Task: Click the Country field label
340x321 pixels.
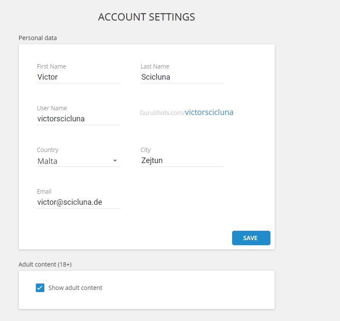Action: [47, 150]
